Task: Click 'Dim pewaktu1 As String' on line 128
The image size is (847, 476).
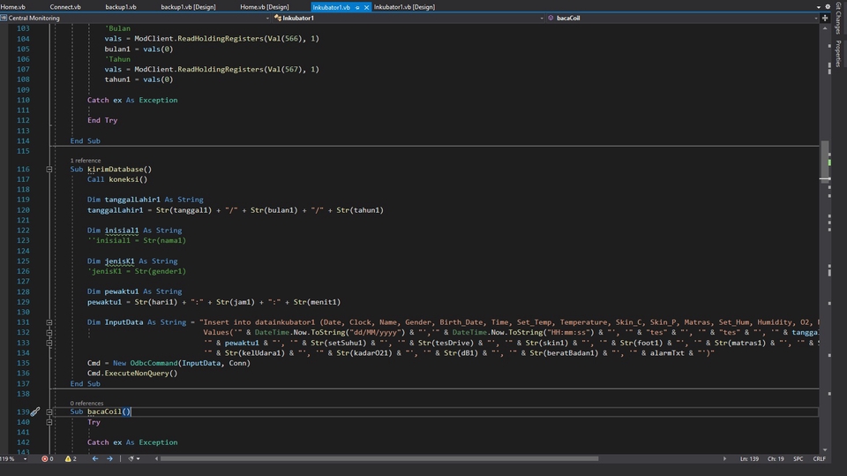Action: click(134, 291)
